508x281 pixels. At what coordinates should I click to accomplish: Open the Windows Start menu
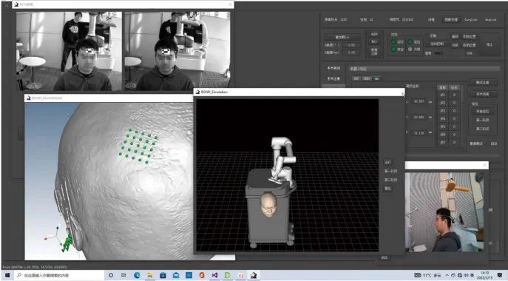click(7, 275)
